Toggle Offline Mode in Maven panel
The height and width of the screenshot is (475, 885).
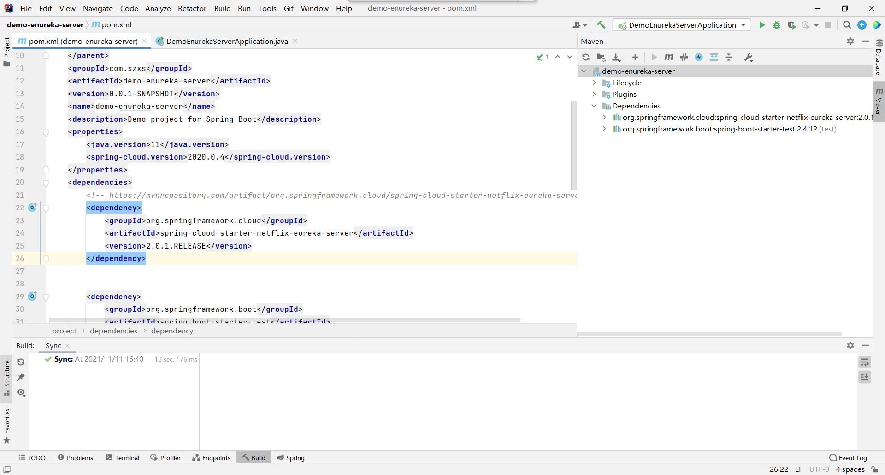699,57
